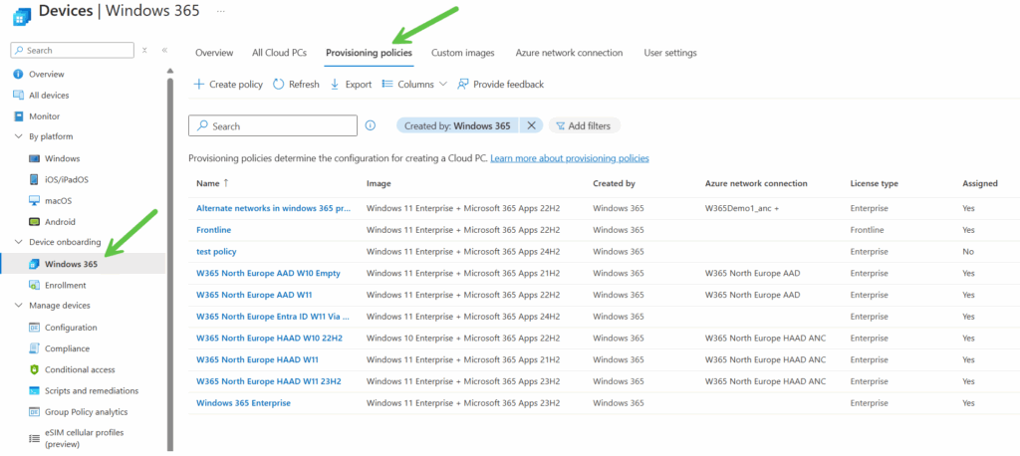Viewport: 1020px width, 456px height.
Task: Select Enrollment in the sidebar
Action: coord(65,285)
